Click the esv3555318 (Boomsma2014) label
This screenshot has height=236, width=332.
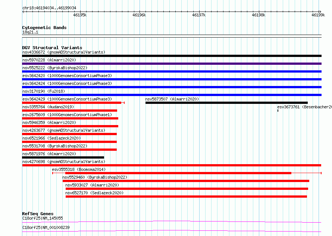pos(79,169)
